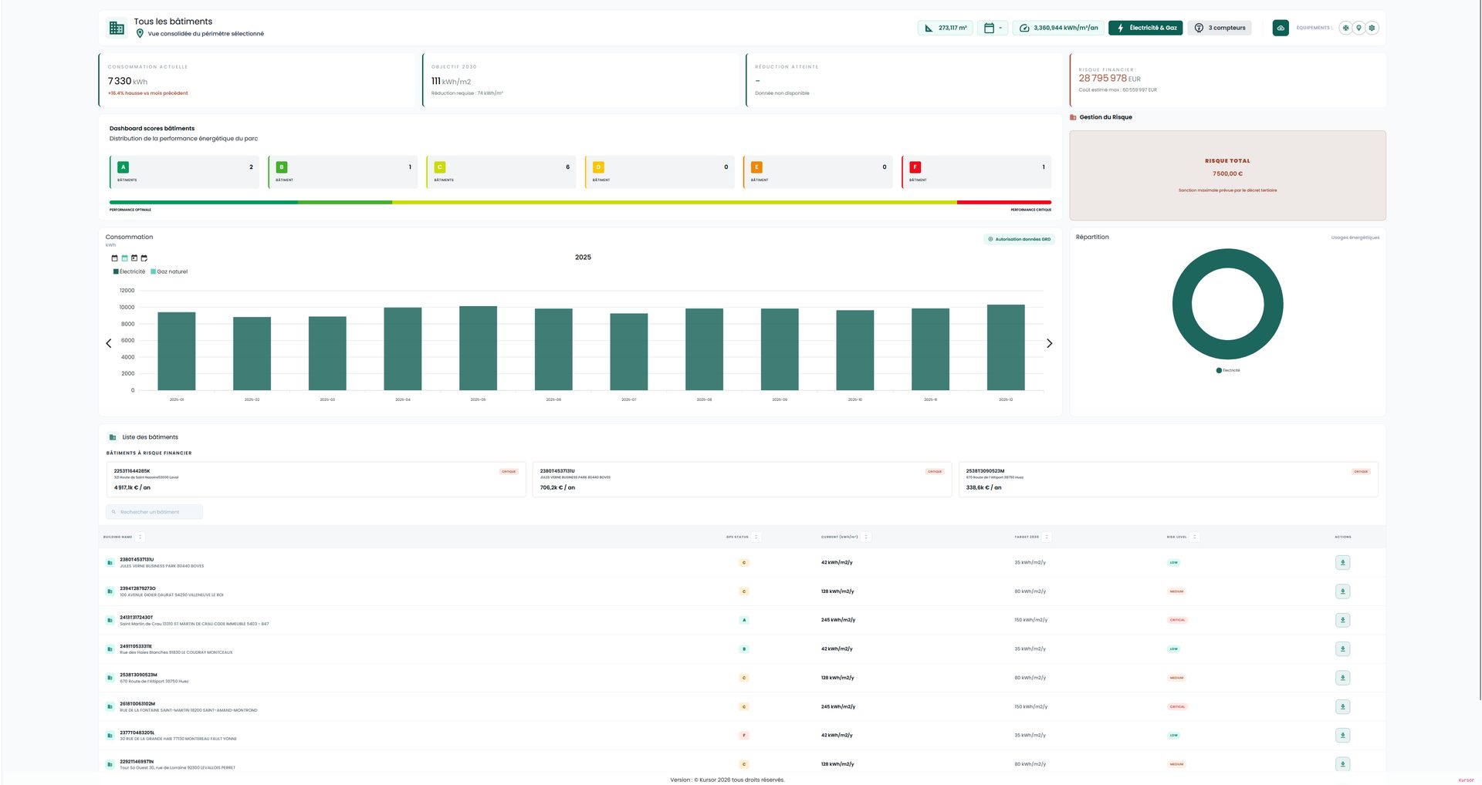Viewport: 1482px width, 785px height.
Task: Select the snowflake equipment icon
Action: 1346,28
